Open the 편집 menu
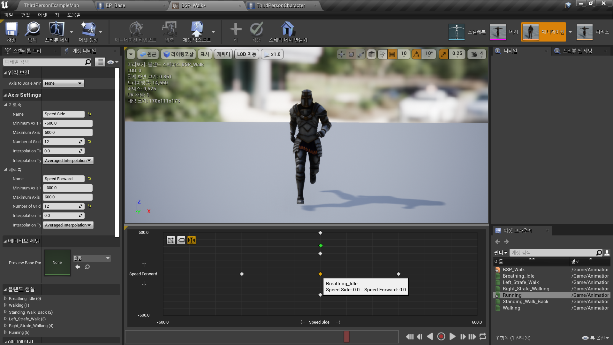613x345 pixels. 25,15
